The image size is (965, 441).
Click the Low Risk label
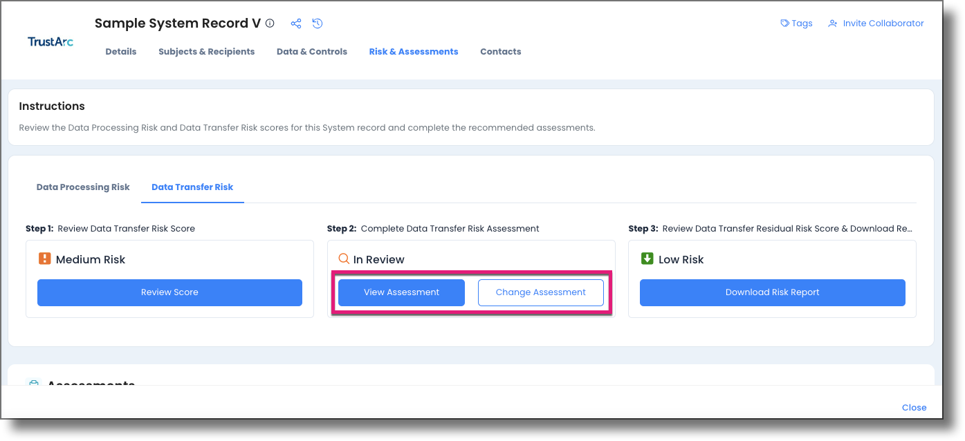681,260
